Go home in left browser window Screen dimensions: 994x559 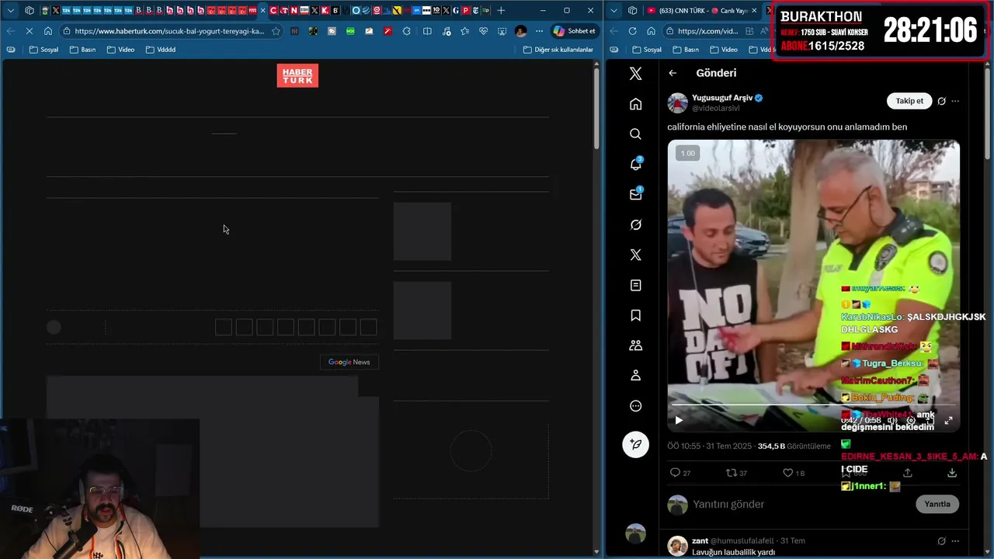coord(48,31)
